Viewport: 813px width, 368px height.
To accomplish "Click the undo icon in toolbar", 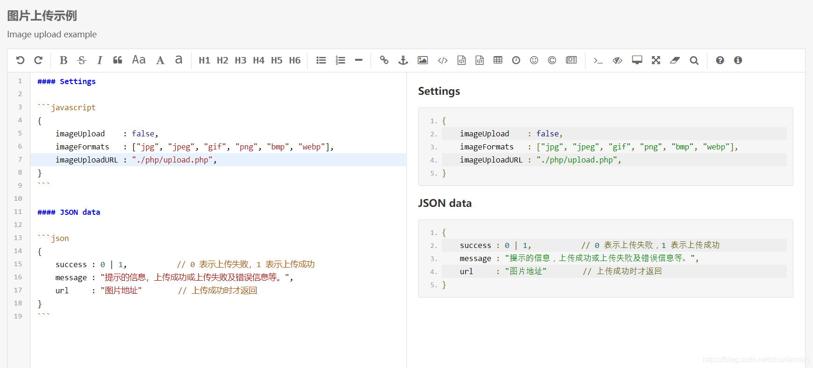I will 20,60.
